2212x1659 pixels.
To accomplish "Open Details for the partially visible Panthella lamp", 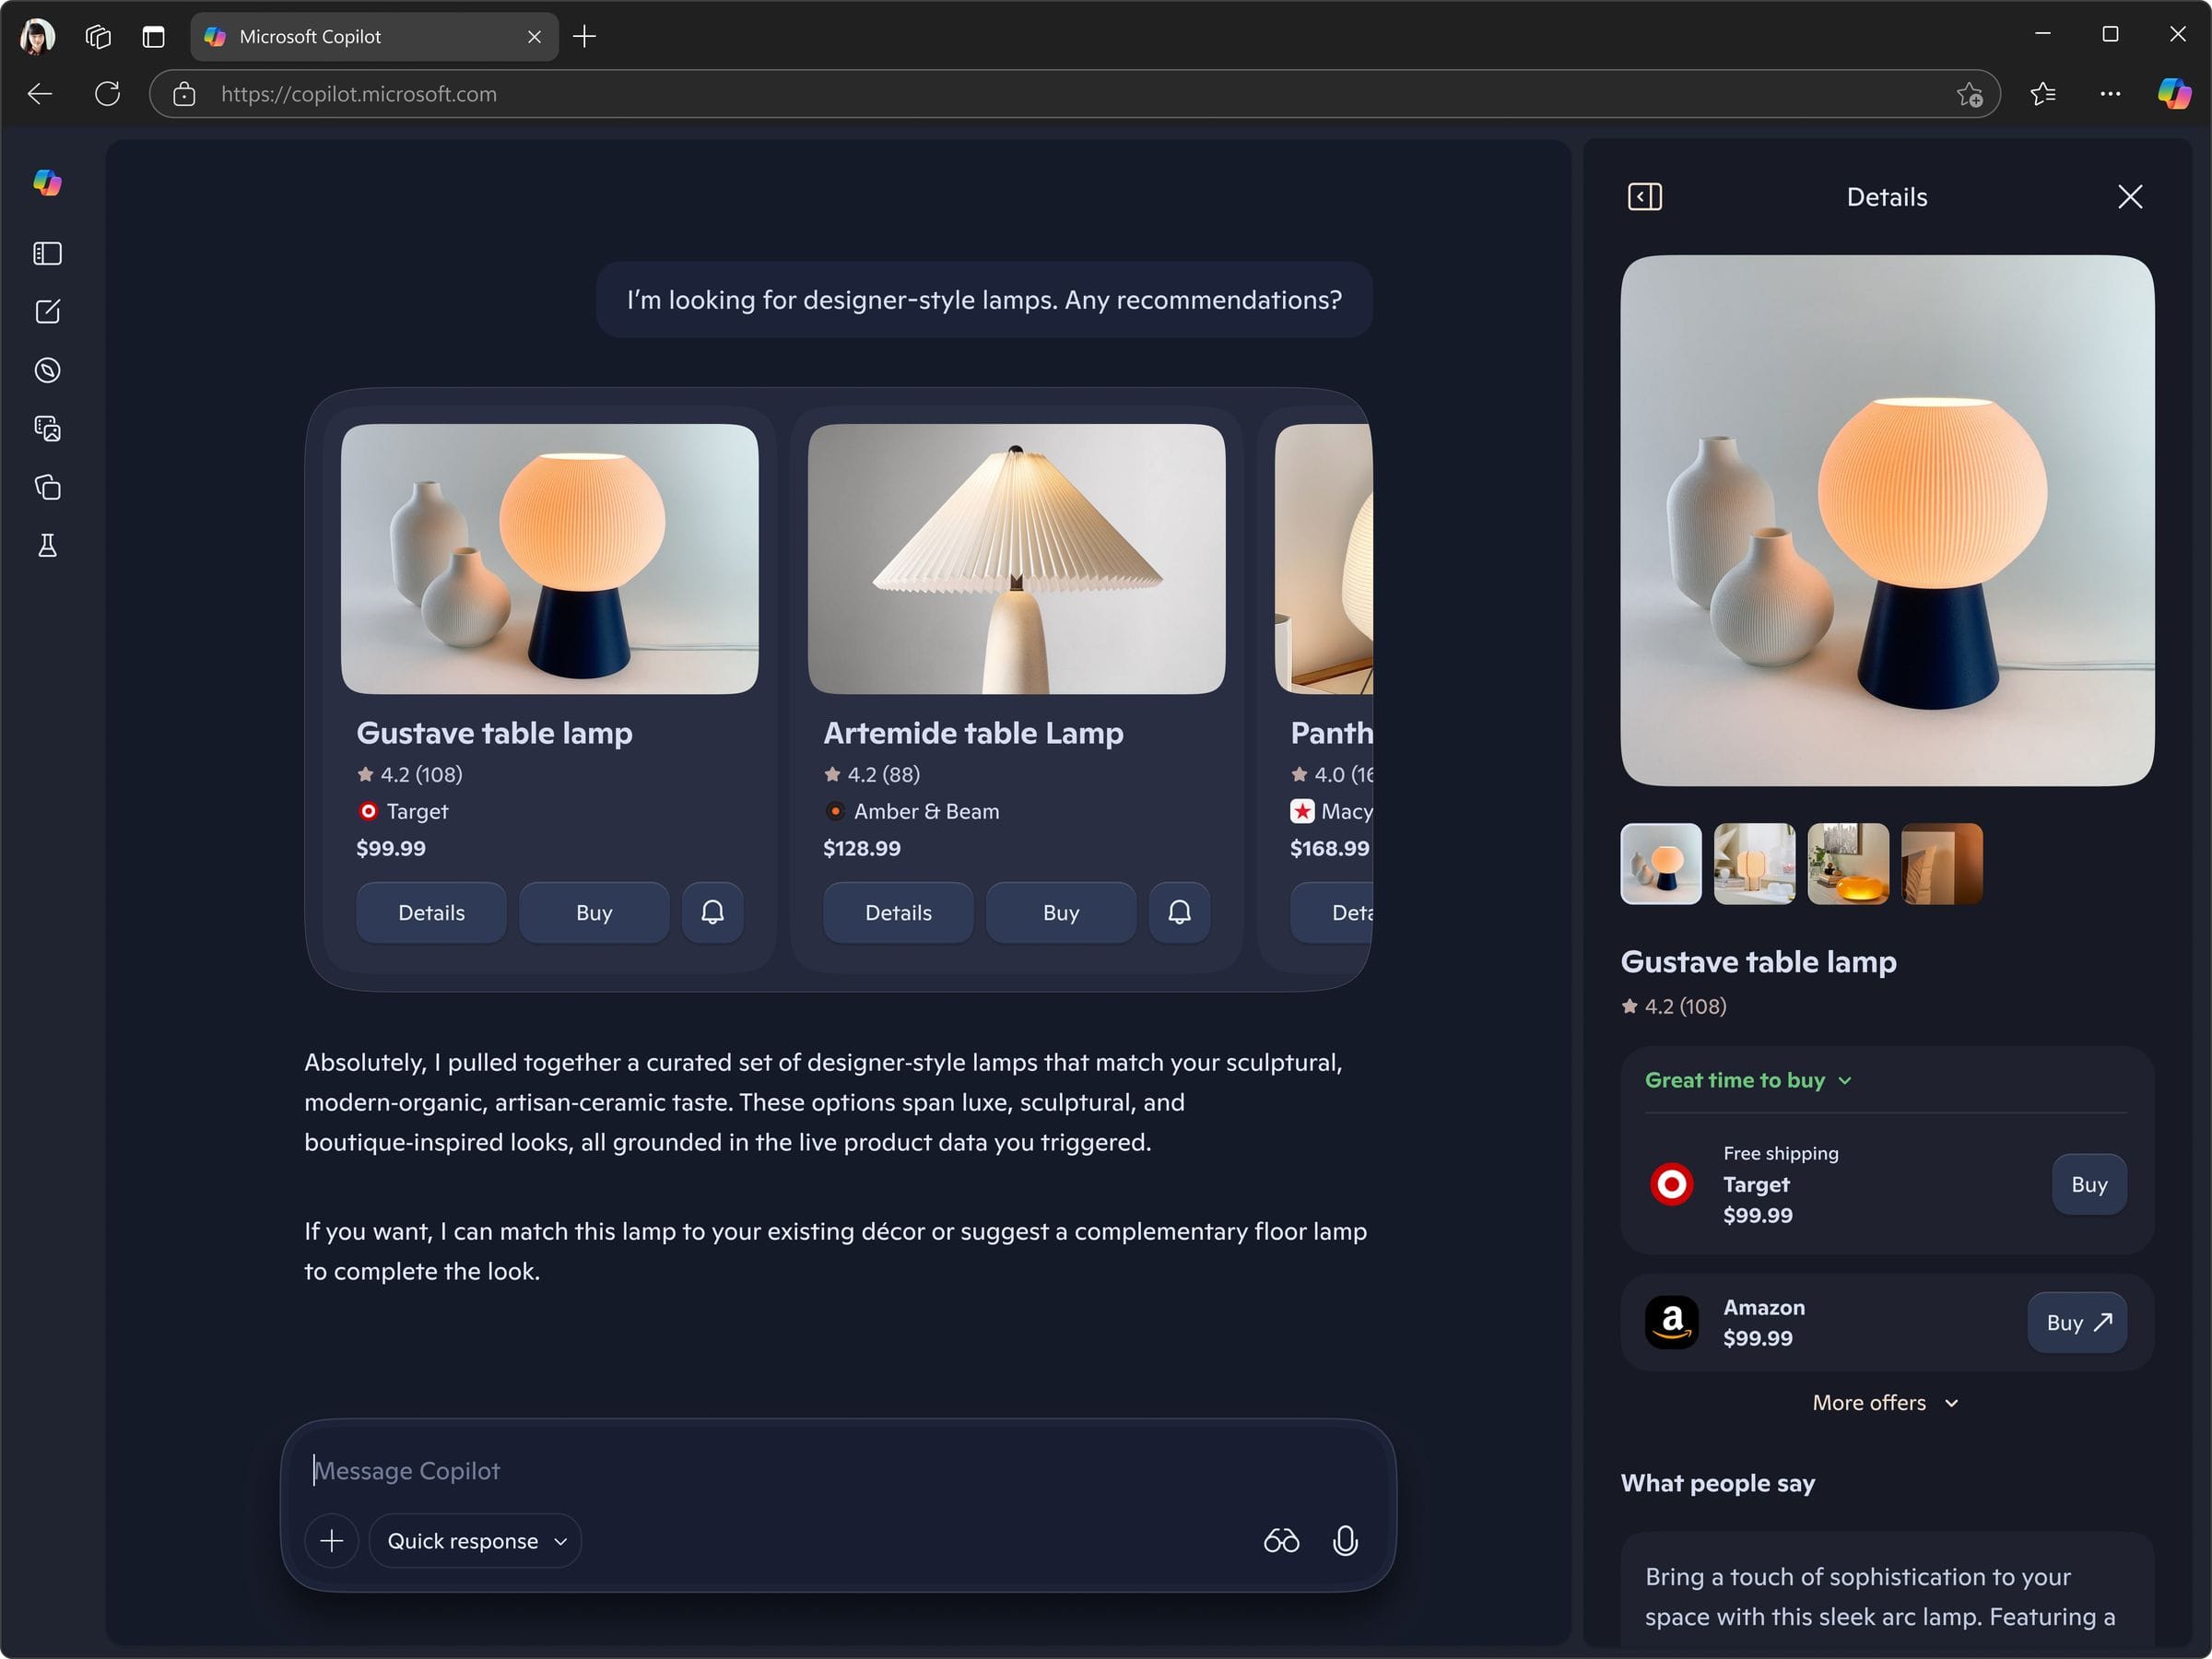I will pyautogui.click(x=1332, y=912).
